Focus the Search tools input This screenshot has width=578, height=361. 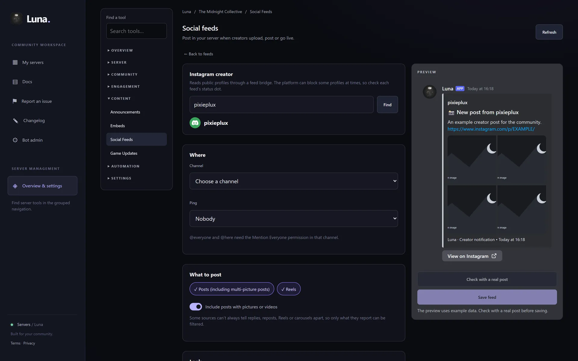tap(136, 31)
